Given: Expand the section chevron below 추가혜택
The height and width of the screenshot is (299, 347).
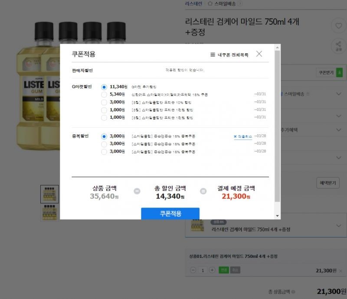Looking at the screenshot, I should coord(339,157).
